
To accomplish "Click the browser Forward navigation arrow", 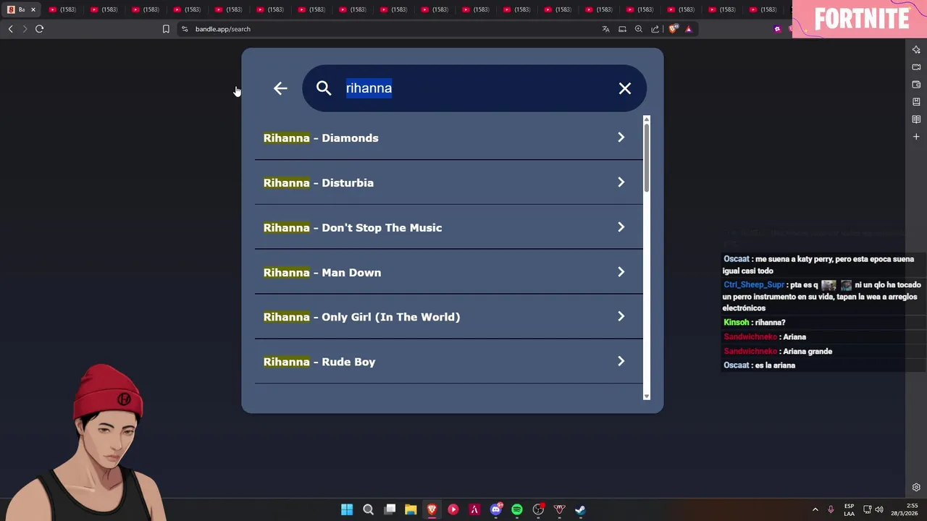I will (25, 29).
